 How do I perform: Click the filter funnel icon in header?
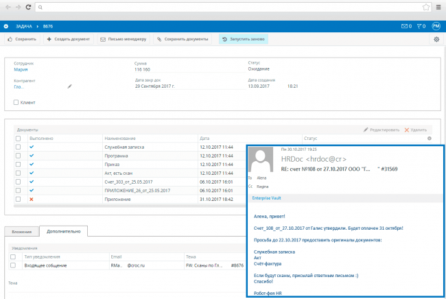(419, 26)
